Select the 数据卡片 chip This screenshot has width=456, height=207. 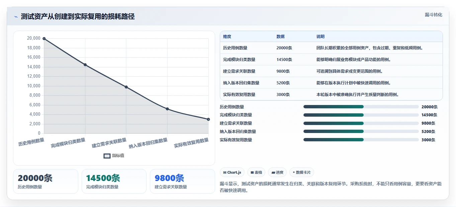pos(302,172)
